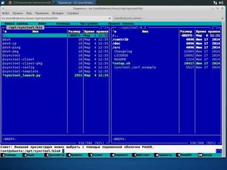
Task: Sort right panel by Размер column header
Action: 186,32
